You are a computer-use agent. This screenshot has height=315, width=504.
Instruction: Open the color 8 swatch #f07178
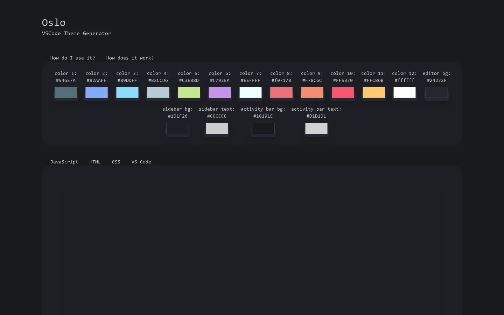pyautogui.click(x=281, y=92)
